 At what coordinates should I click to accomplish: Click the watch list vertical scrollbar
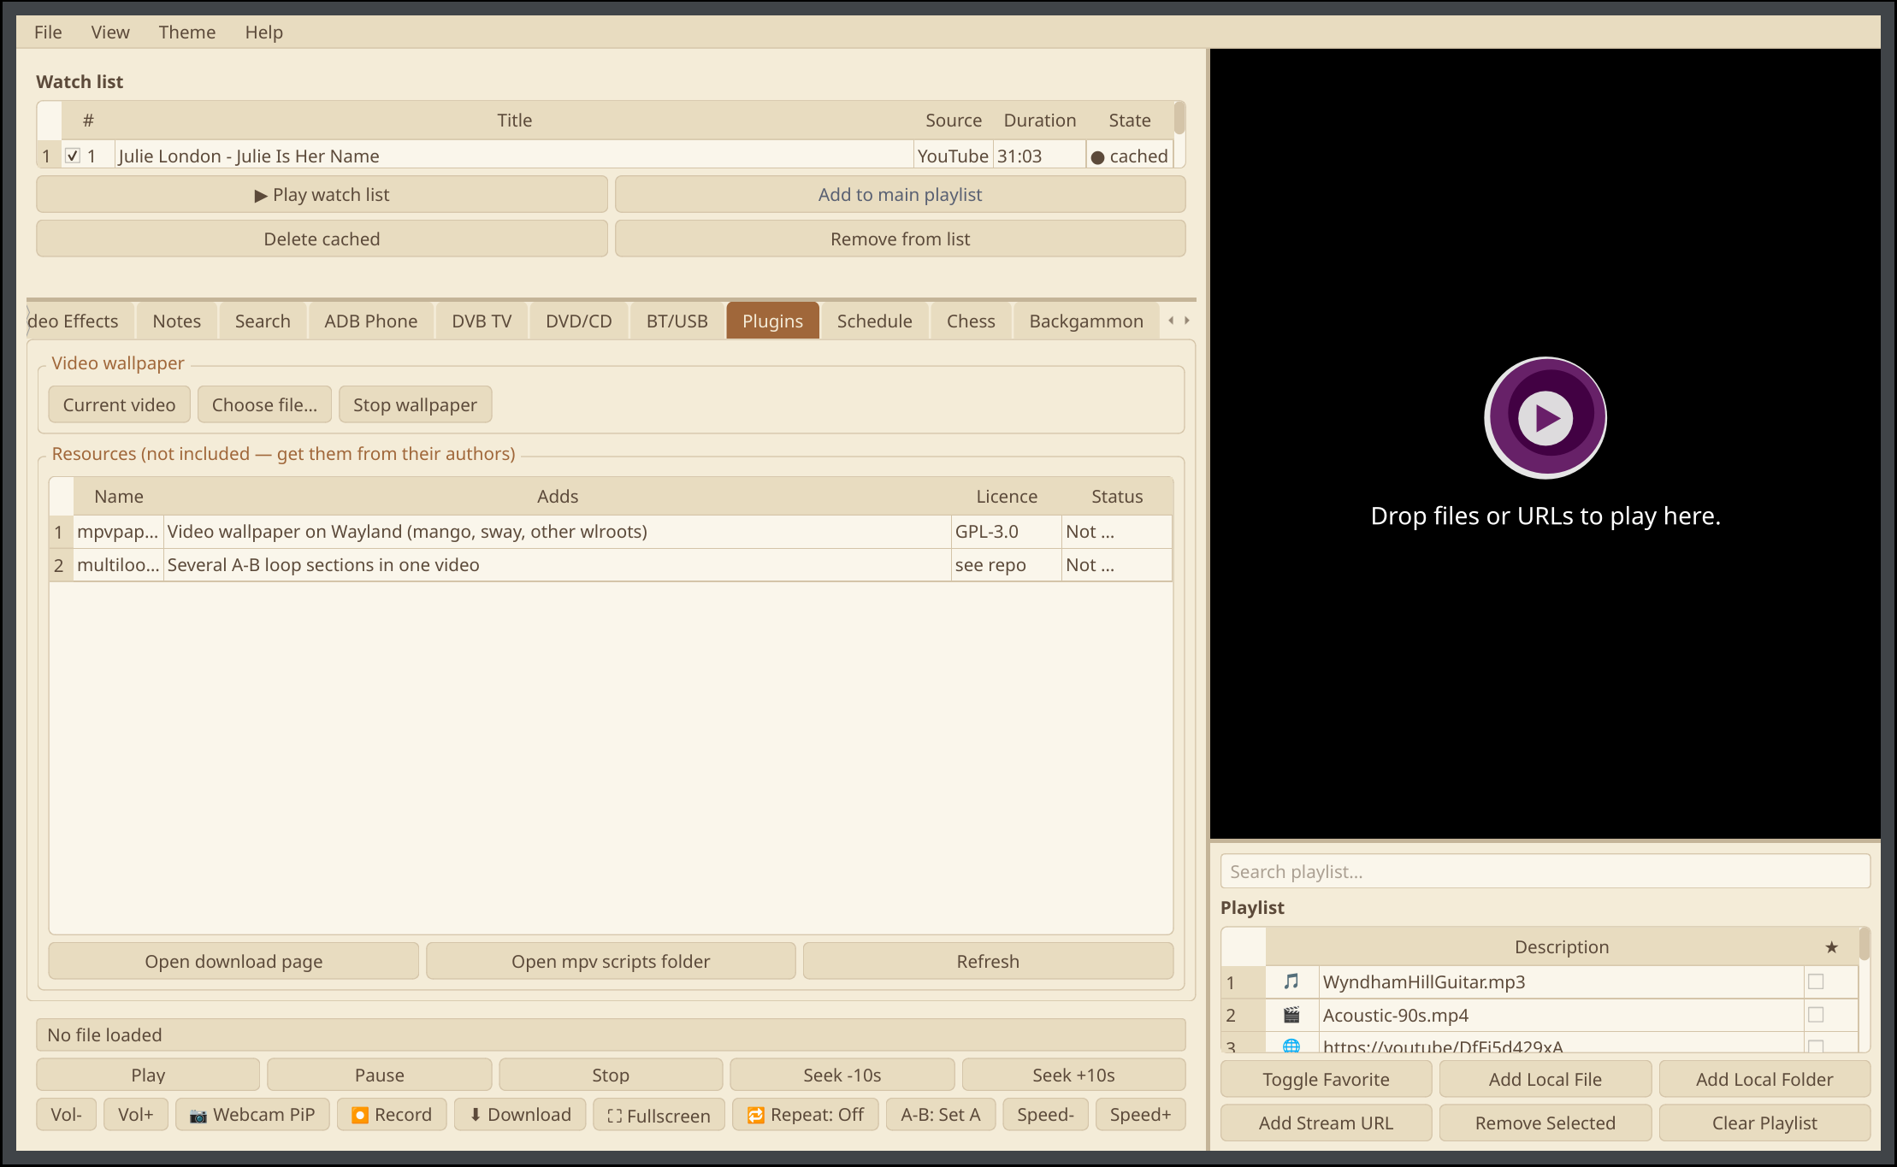pos(1179,120)
